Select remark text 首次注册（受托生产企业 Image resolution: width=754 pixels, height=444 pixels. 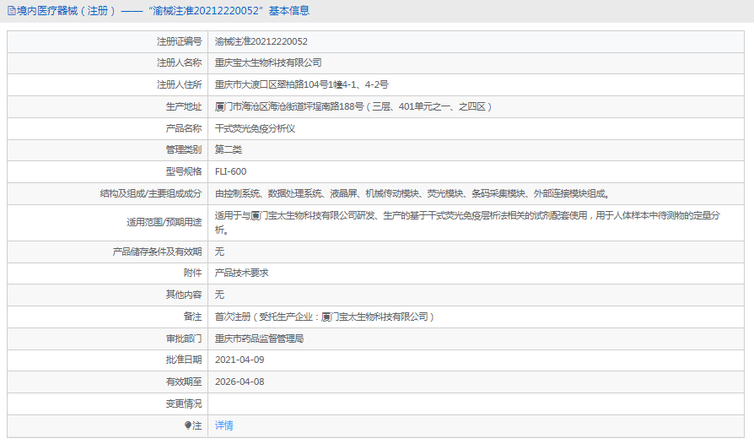click(x=324, y=317)
